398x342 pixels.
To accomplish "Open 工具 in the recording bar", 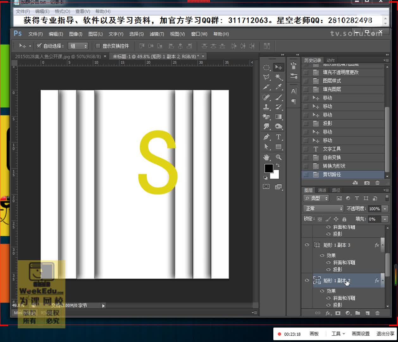I will tap(338, 334).
